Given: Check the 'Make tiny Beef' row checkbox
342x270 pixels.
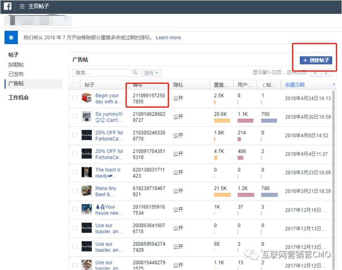Looking at the screenshot, I should [75, 191].
